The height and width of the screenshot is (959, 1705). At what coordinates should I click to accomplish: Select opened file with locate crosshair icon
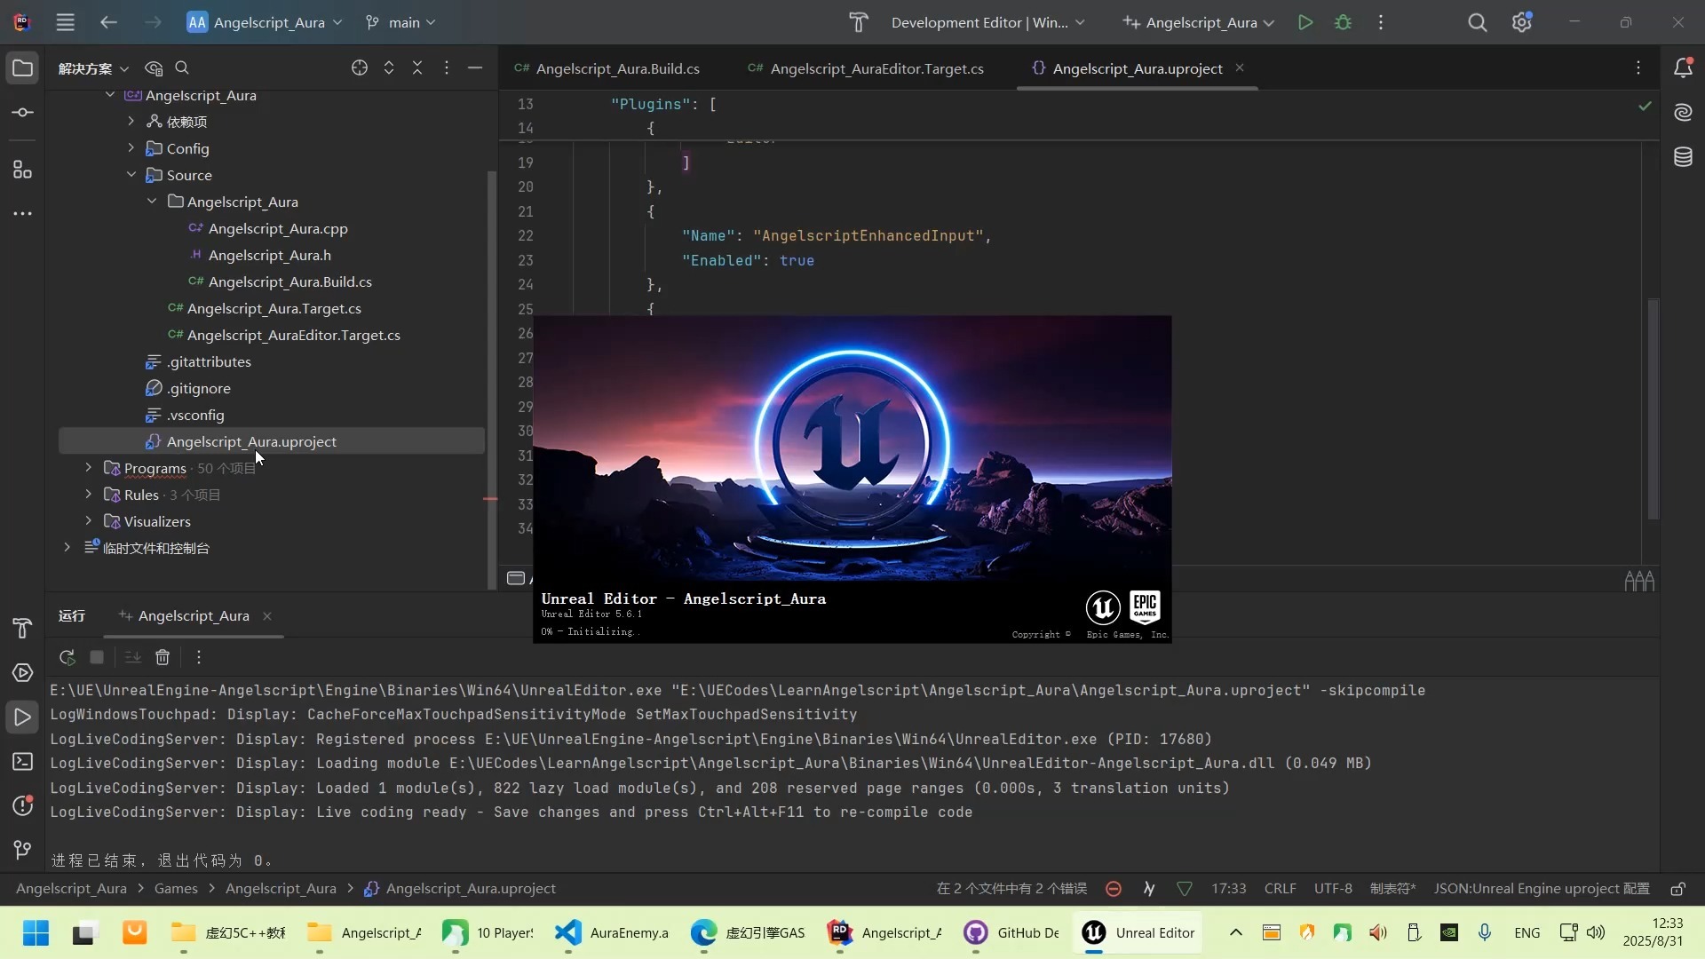click(x=360, y=67)
